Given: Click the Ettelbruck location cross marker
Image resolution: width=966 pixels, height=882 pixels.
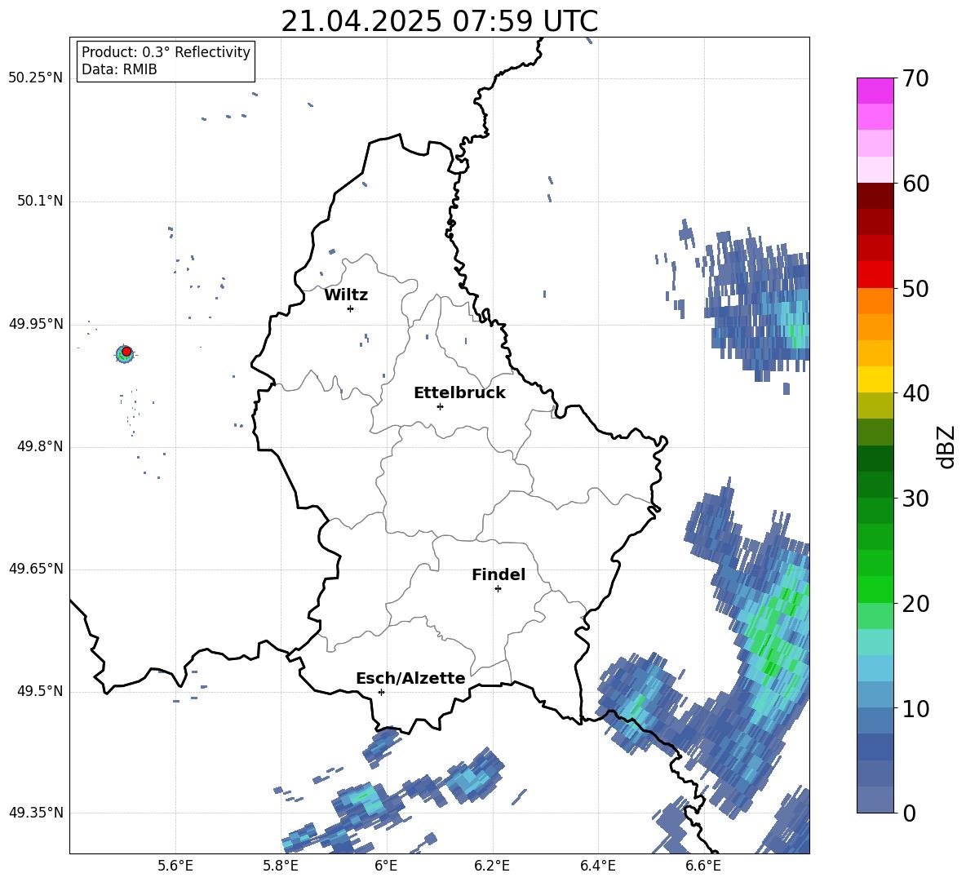Looking at the screenshot, I should [x=440, y=406].
